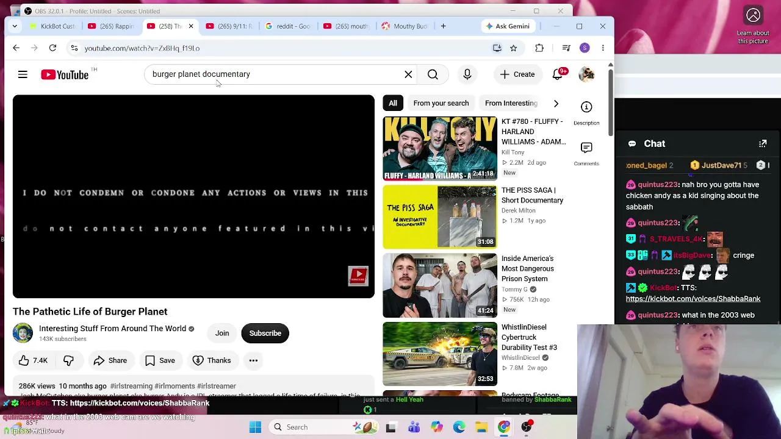Launch Microsoft Edge from the taskbar
Viewport: 781px width, 439px height.
click(459, 427)
